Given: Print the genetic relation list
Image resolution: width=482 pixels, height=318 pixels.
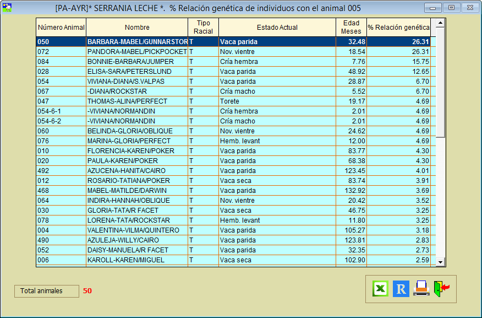Looking at the screenshot, I should tap(421, 289).
